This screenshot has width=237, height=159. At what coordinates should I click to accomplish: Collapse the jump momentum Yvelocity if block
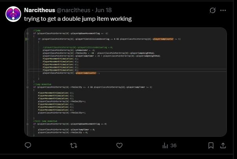[27, 87]
